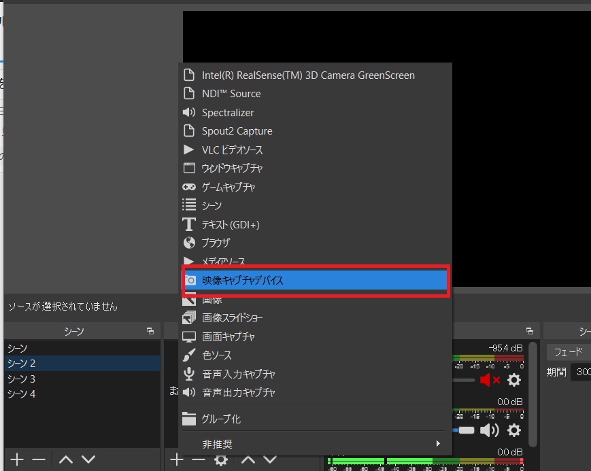The height and width of the screenshot is (471, 591).
Task: Move source up with arrow button
Action: point(248,459)
